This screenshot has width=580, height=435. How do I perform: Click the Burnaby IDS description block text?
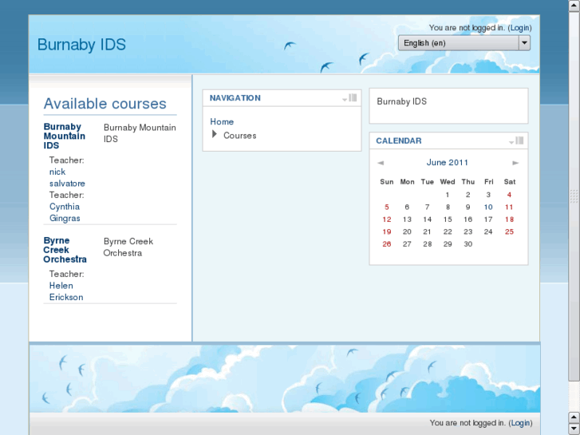coord(402,101)
